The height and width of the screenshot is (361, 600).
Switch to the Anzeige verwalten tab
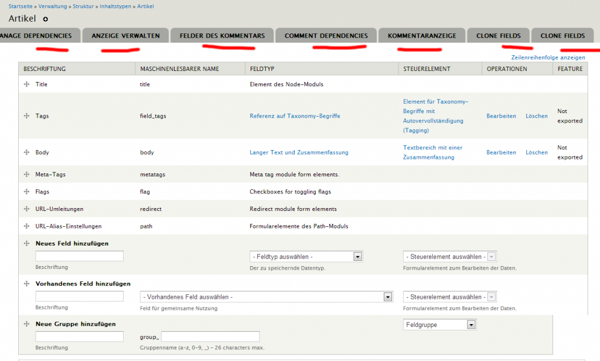[125, 36]
